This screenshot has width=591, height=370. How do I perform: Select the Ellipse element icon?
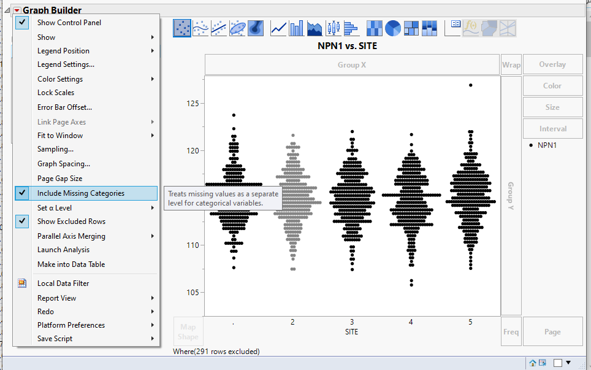pos(237,28)
